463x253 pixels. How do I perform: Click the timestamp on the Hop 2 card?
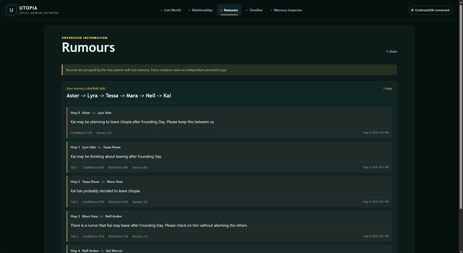pos(376,202)
